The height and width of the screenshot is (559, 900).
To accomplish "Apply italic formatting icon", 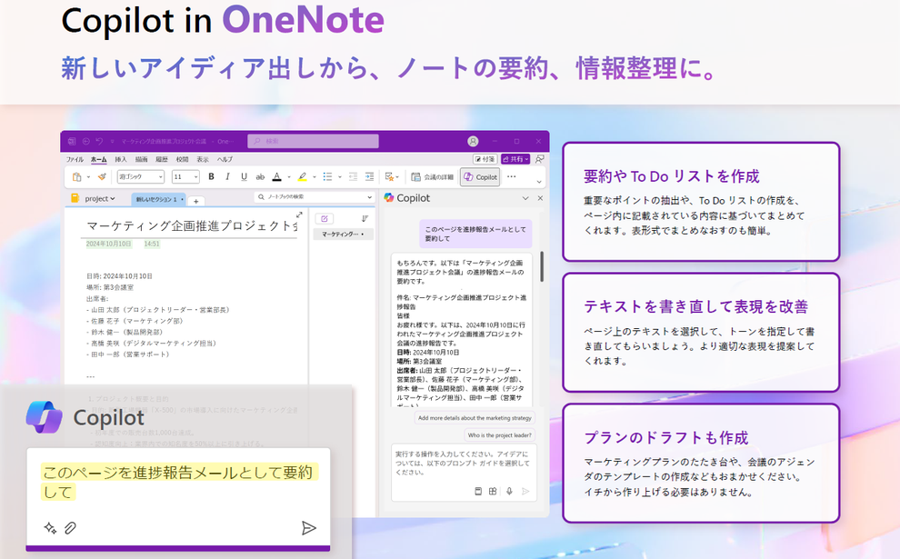I will (227, 176).
